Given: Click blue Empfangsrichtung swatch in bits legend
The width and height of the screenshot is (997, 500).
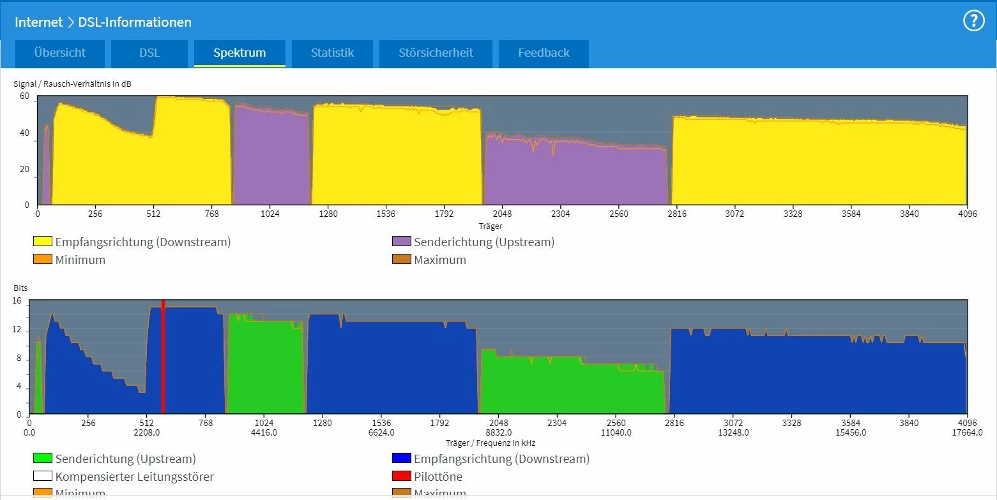Looking at the screenshot, I should (x=401, y=459).
